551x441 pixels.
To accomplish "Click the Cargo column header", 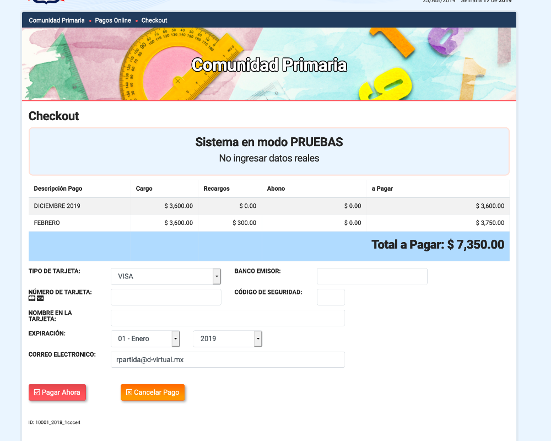I will tap(144, 189).
